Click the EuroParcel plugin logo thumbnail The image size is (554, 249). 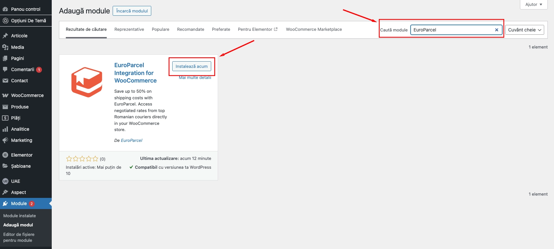pos(87,82)
